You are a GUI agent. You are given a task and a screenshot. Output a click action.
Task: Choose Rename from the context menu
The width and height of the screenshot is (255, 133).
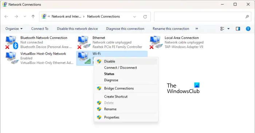click(x=126, y=109)
